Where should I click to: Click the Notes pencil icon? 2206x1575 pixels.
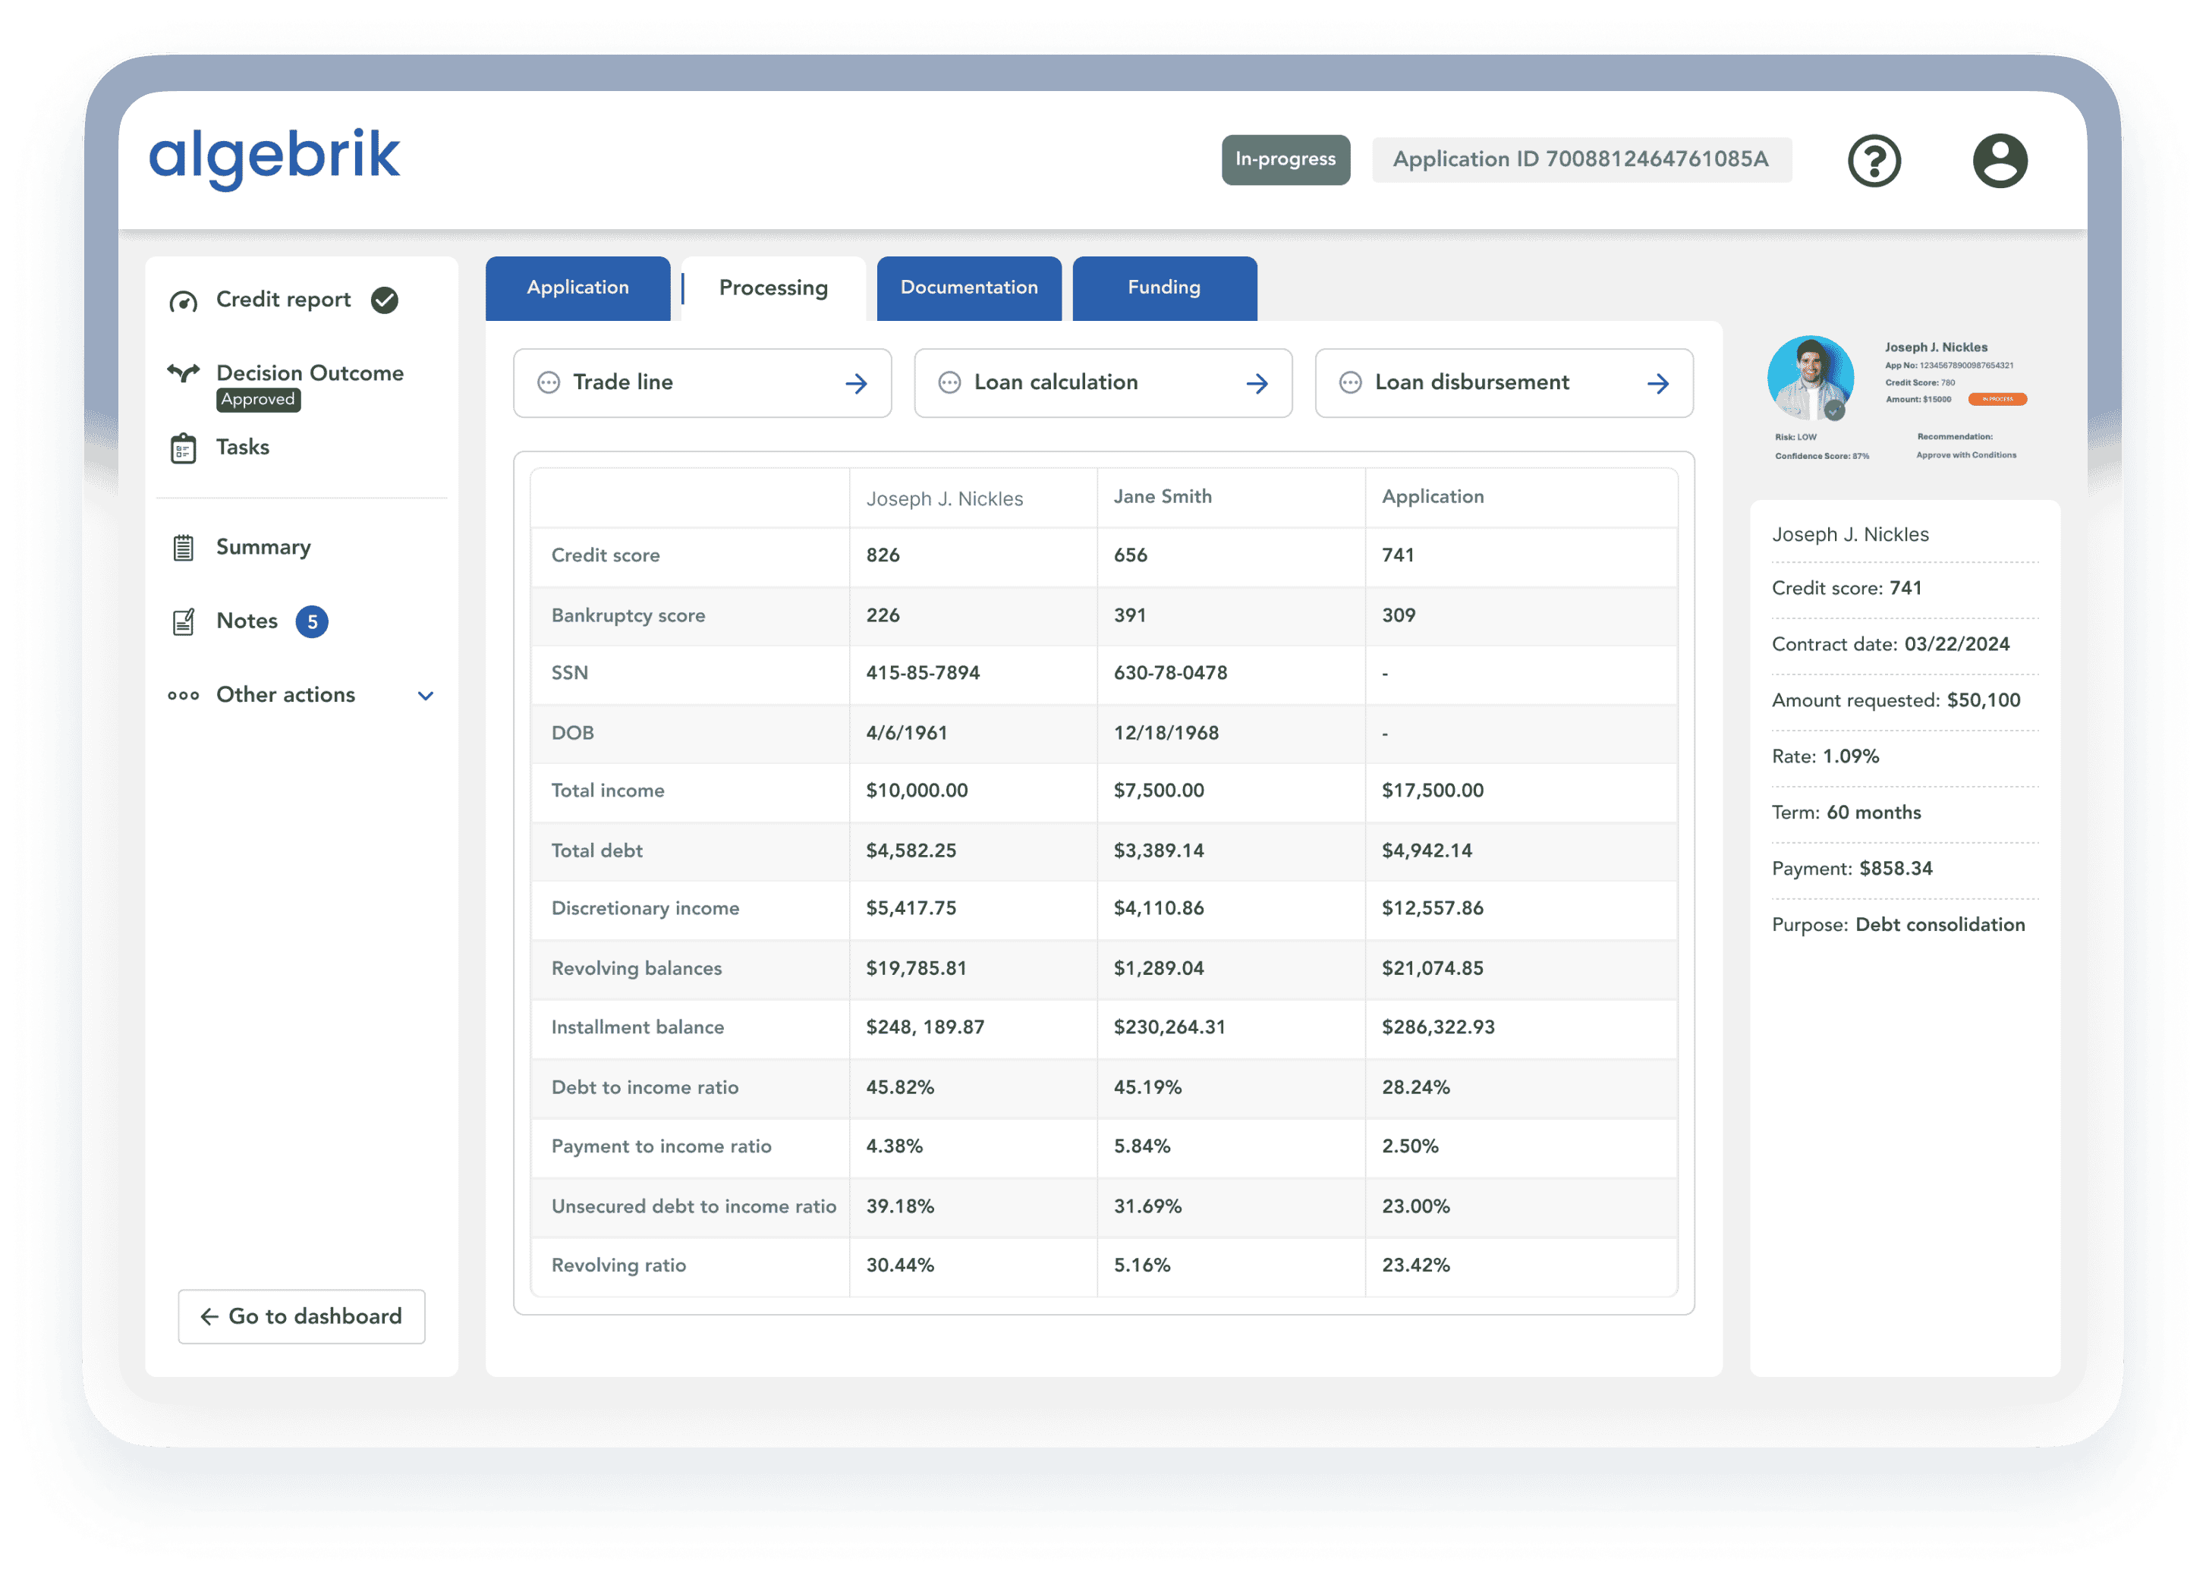[182, 621]
